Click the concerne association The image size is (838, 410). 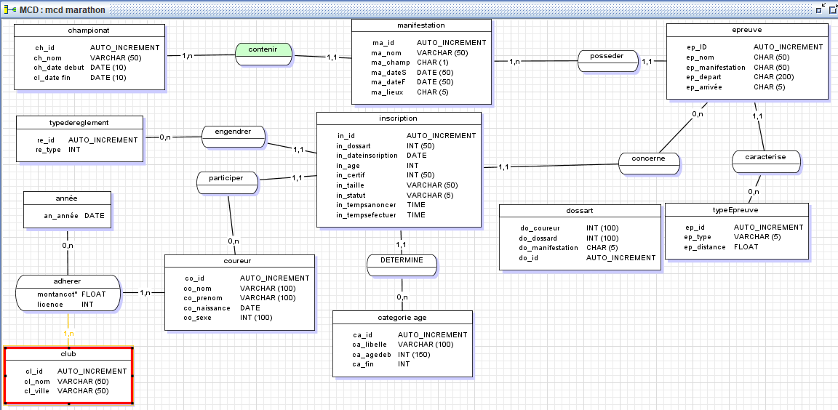649,158
